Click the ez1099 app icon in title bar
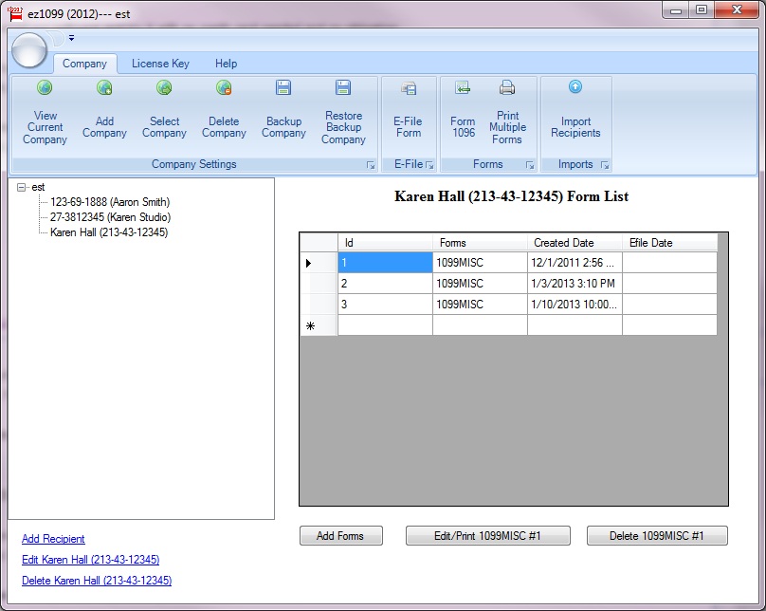Image resolution: width=766 pixels, height=611 pixels. (x=15, y=13)
